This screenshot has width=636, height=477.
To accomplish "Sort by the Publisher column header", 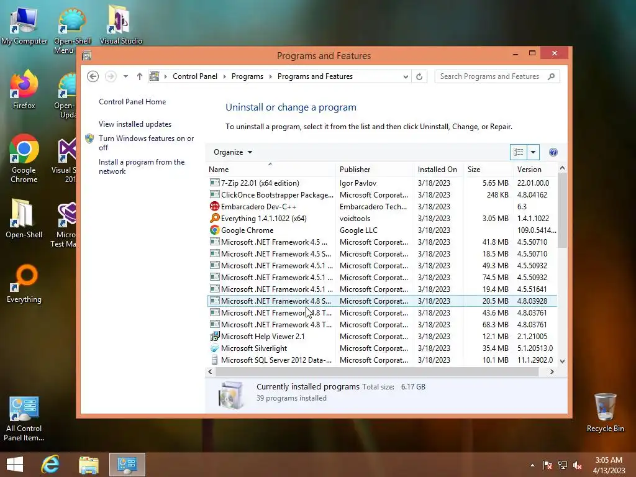I will pos(375,169).
